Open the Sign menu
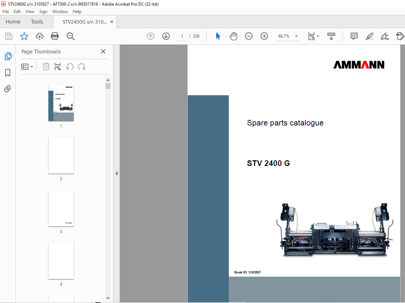405x303 pixels. tap(43, 11)
